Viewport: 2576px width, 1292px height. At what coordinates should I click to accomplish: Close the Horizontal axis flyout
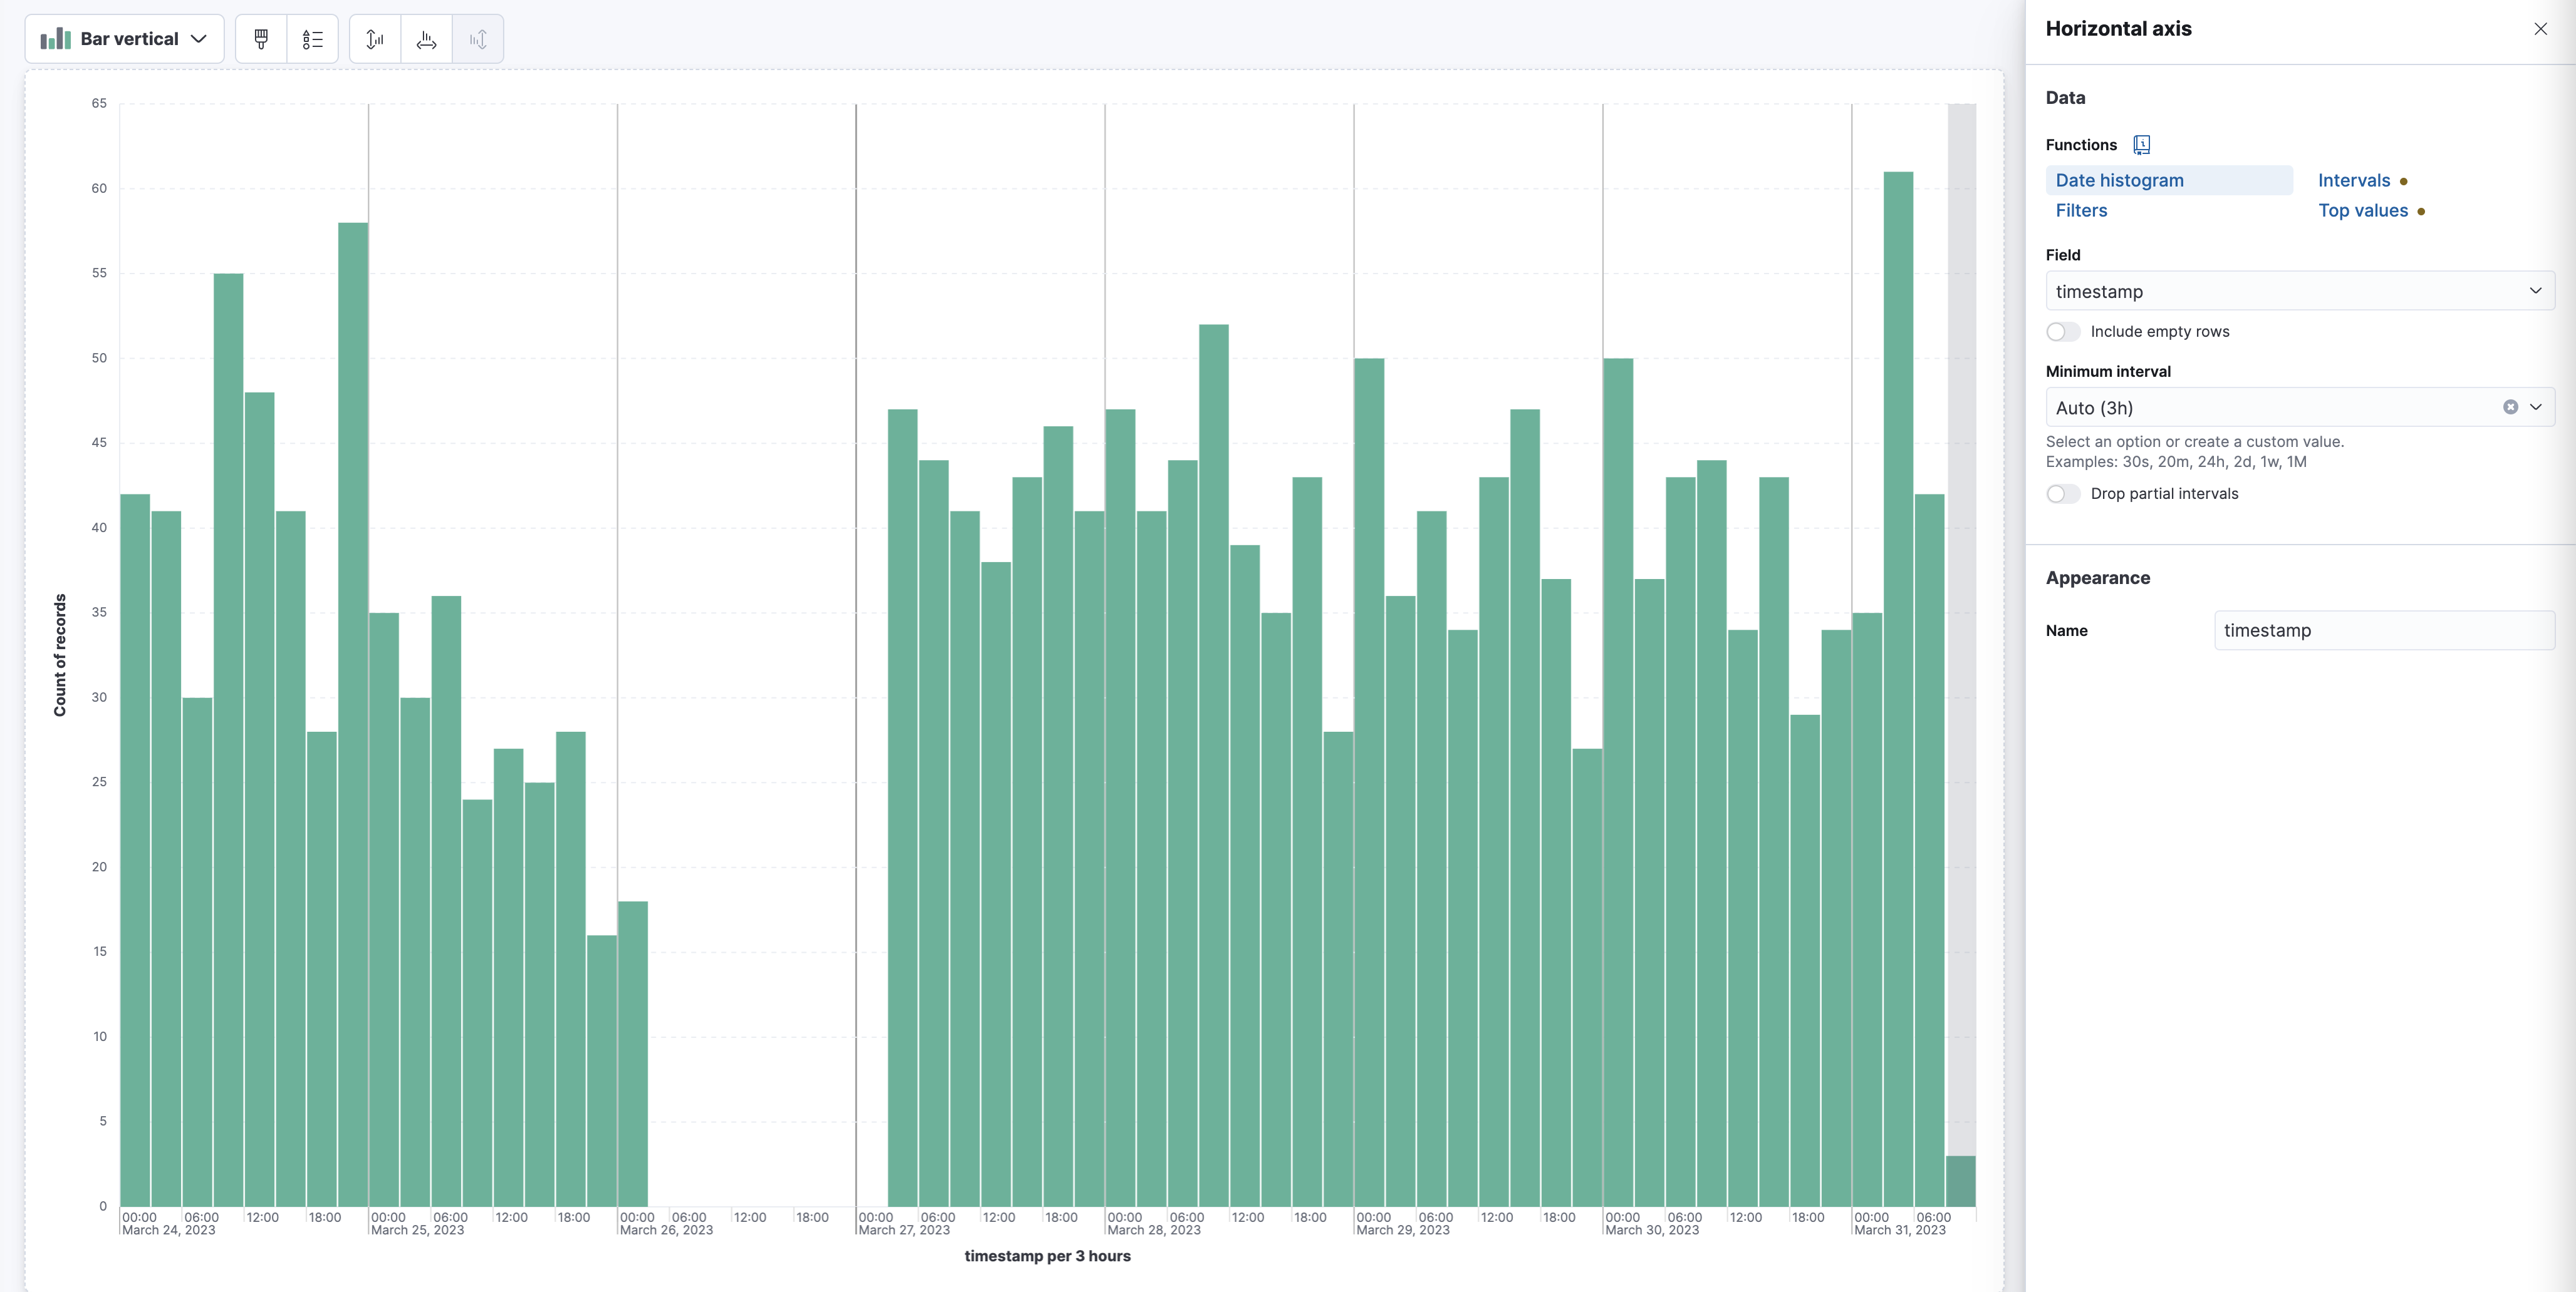[2541, 28]
